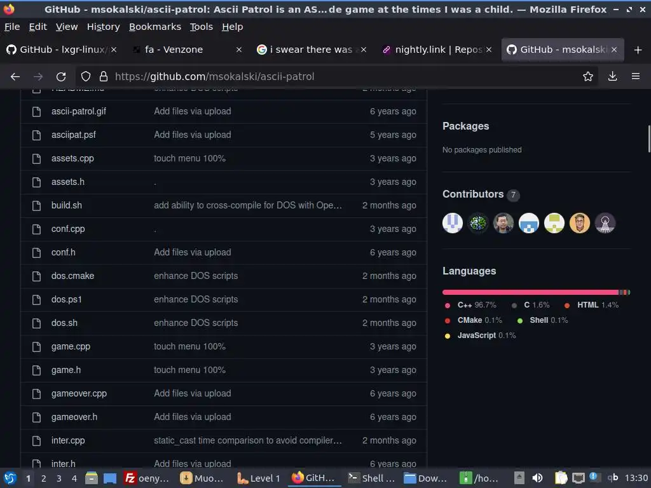Screen dimensions: 651x488
Task: Click the page vertical scrollbar thumb
Action: coord(648,139)
